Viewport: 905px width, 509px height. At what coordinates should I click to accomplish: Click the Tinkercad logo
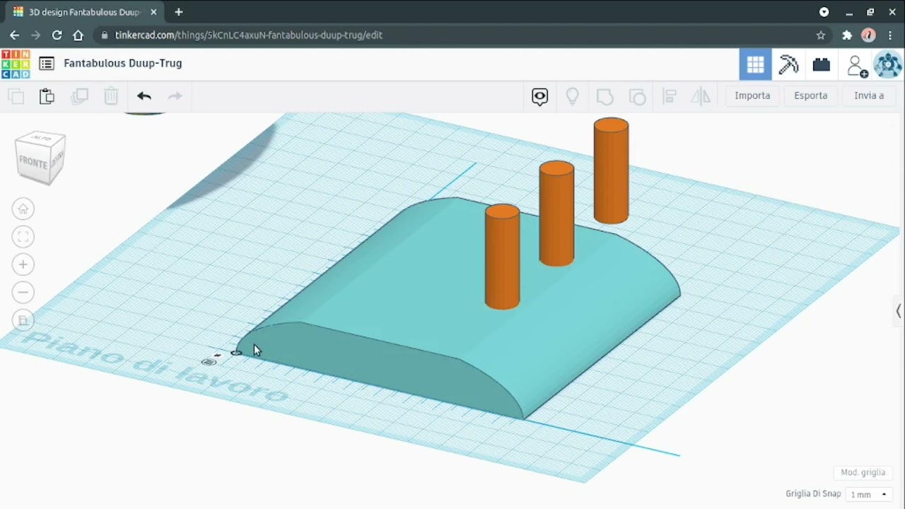click(x=16, y=64)
